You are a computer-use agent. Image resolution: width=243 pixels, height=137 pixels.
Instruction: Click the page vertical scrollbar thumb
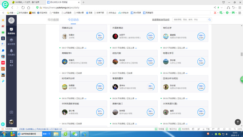tap(241, 54)
